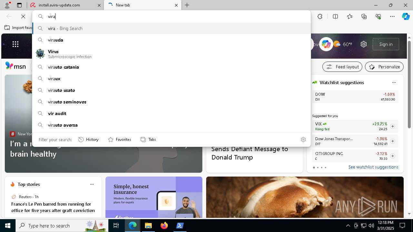Viewport: 413px width, 232px height.
Task: Filter search by Tabs
Action: pos(148,140)
